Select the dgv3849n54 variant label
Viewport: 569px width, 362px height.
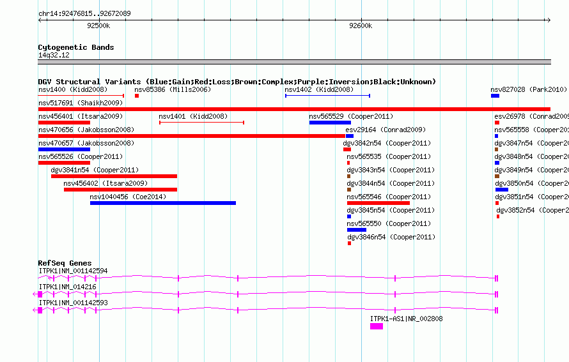click(x=532, y=170)
